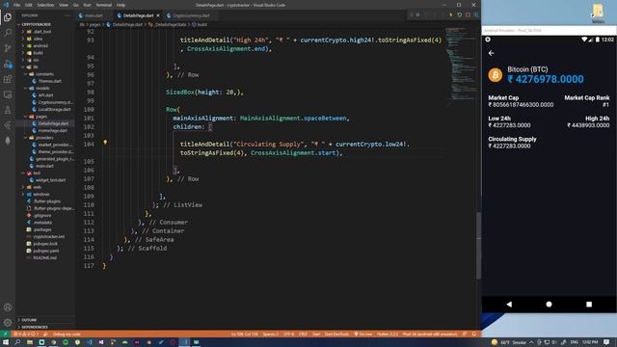The image size is (617, 347).
Task: Collapse the providers folder
Action: [44, 138]
